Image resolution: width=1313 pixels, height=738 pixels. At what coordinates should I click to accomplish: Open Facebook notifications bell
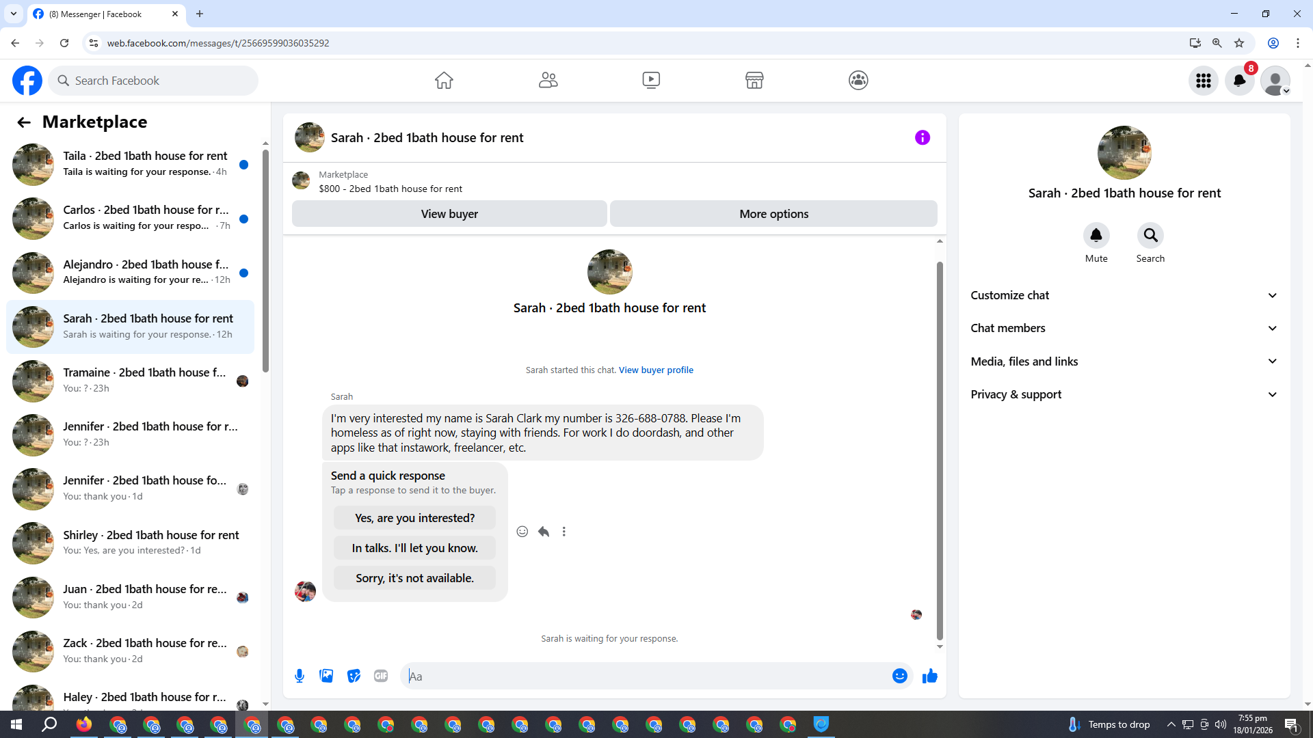[x=1239, y=81]
